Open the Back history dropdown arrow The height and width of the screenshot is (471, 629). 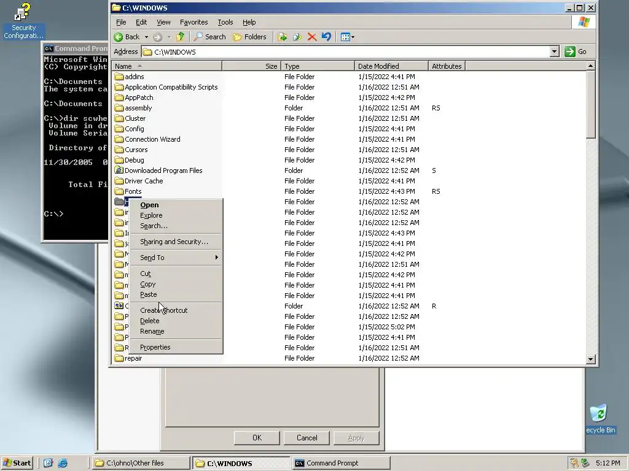pyautogui.click(x=146, y=37)
